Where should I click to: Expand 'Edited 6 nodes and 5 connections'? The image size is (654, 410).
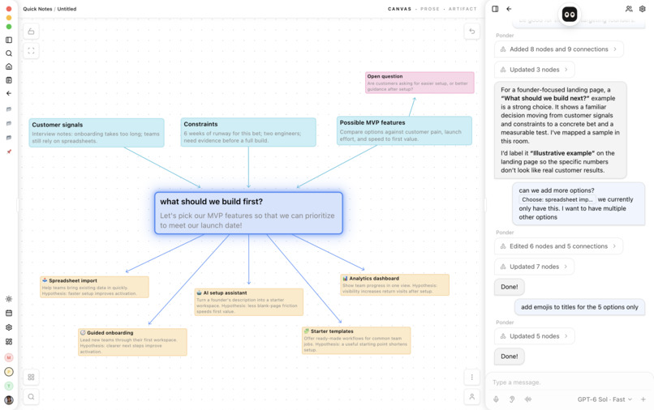(x=558, y=246)
